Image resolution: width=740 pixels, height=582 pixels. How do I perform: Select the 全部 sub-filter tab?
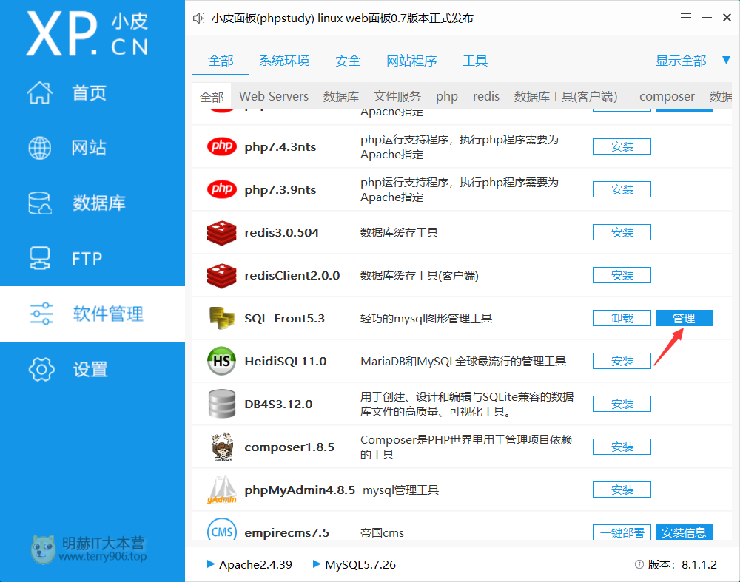212,97
